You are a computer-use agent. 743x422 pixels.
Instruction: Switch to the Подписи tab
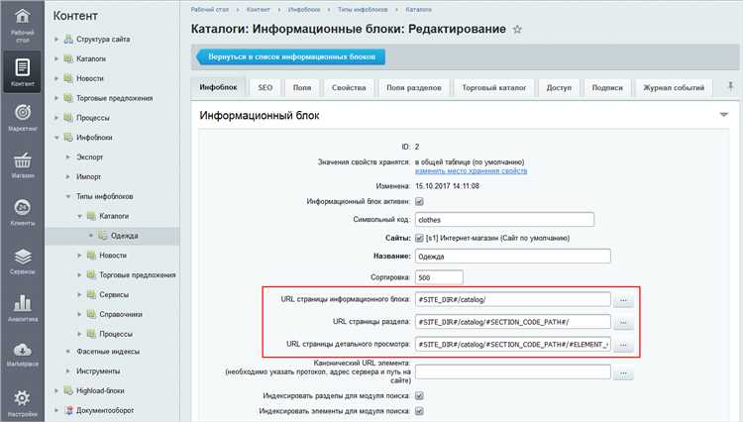point(607,87)
